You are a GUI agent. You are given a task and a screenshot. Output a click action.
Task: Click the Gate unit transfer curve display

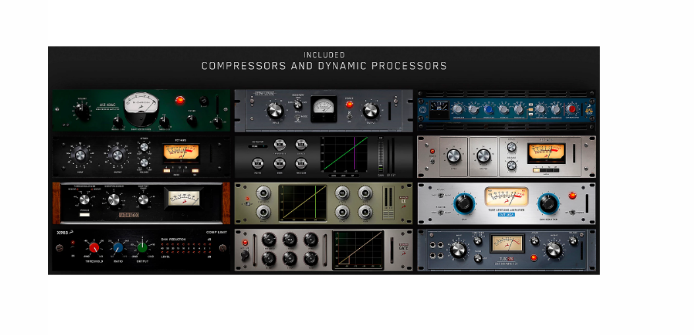[x=358, y=249]
